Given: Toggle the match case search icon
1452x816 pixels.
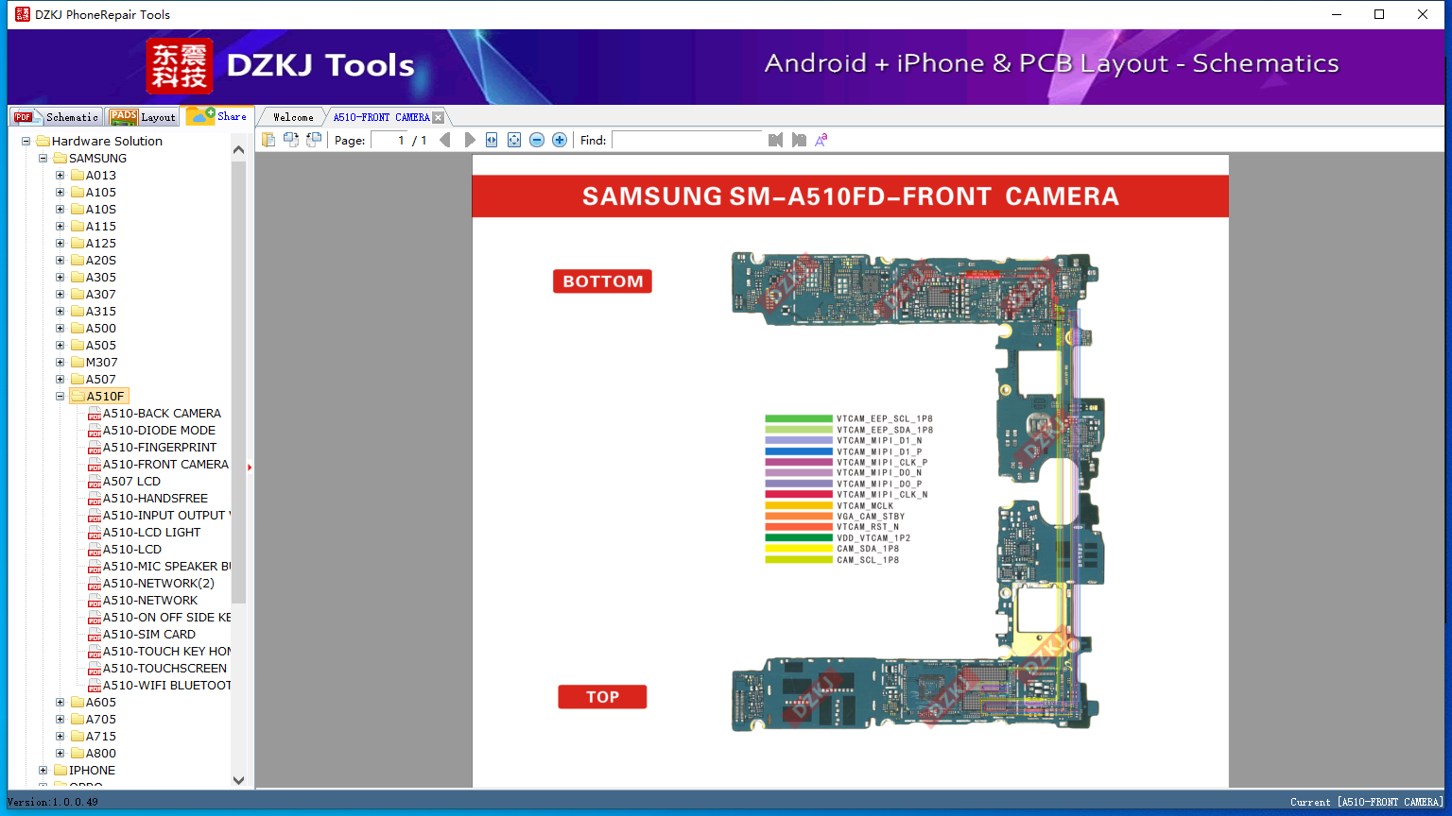Looking at the screenshot, I should (x=821, y=140).
